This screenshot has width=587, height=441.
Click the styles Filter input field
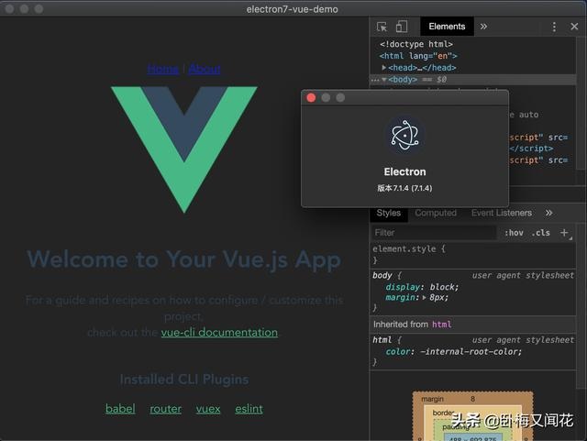434,233
